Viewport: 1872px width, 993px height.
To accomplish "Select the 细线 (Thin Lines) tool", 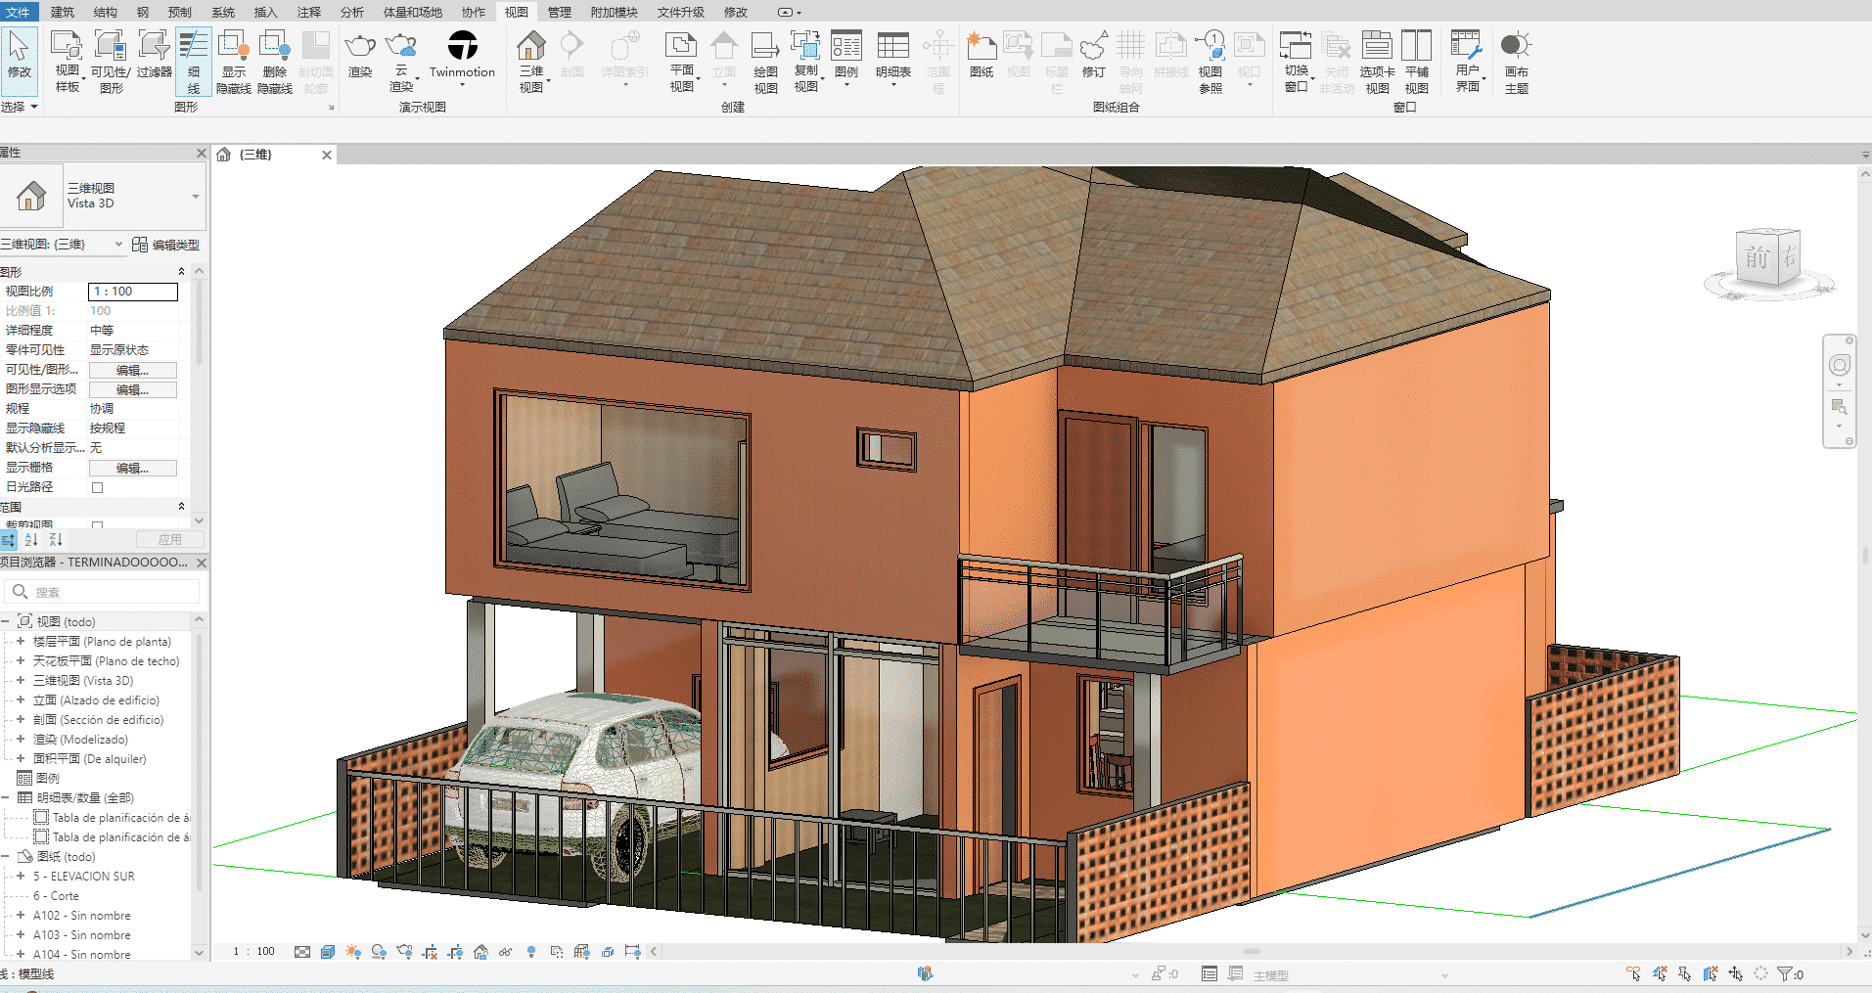I will [x=194, y=61].
